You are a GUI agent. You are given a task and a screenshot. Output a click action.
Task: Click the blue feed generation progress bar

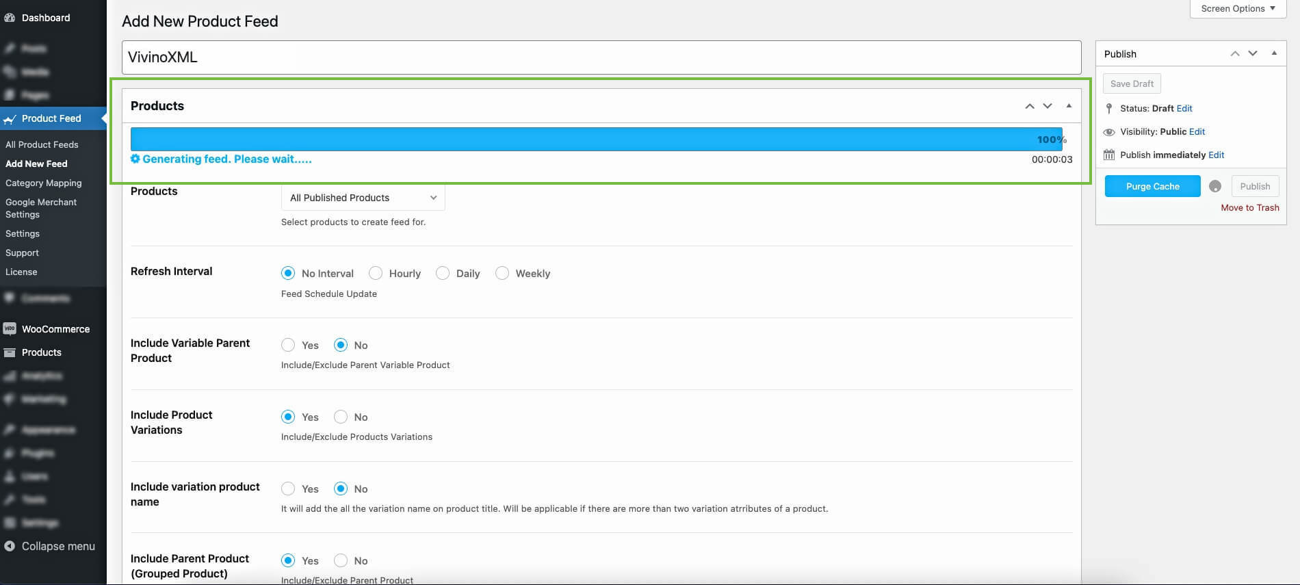tap(597, 139)
